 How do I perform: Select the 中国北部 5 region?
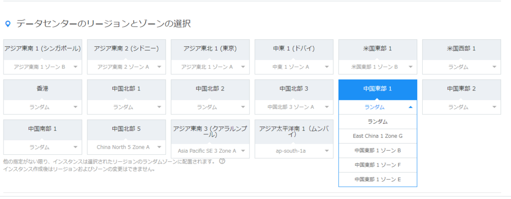(x=126, y=129)
